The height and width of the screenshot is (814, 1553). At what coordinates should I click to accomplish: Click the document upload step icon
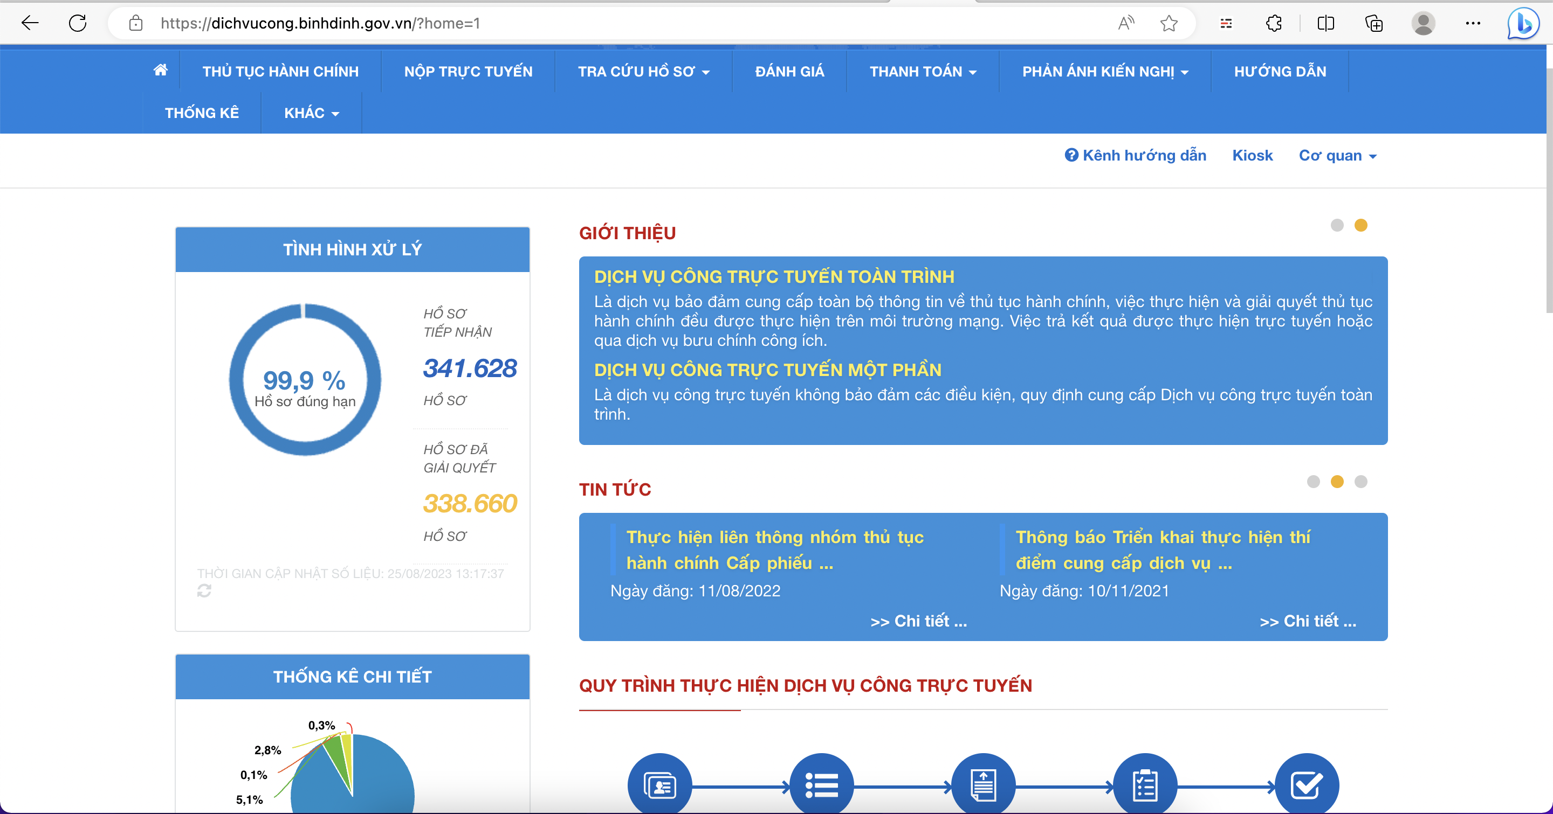pyautogui.click(x=982, y=785)
